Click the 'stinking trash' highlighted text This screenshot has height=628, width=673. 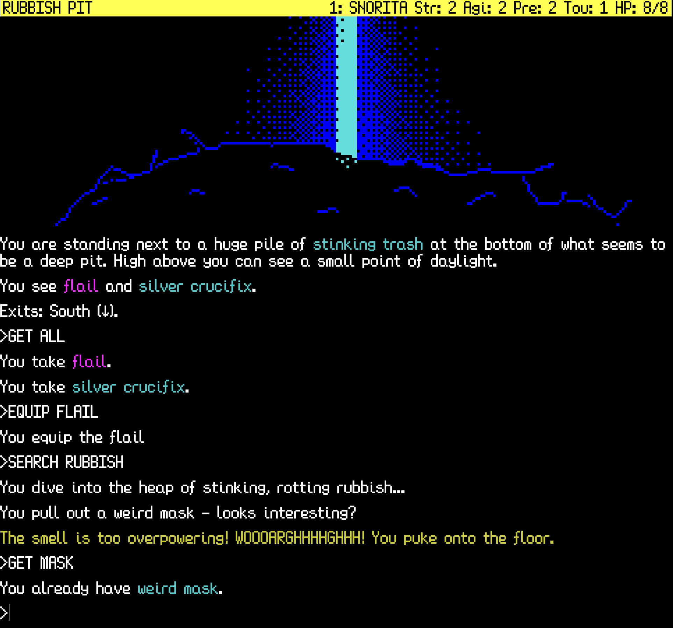coord(367,245)
